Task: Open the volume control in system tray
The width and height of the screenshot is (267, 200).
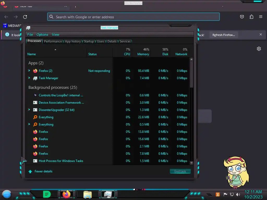Action: pyautogui.click(x=238, y=194)
